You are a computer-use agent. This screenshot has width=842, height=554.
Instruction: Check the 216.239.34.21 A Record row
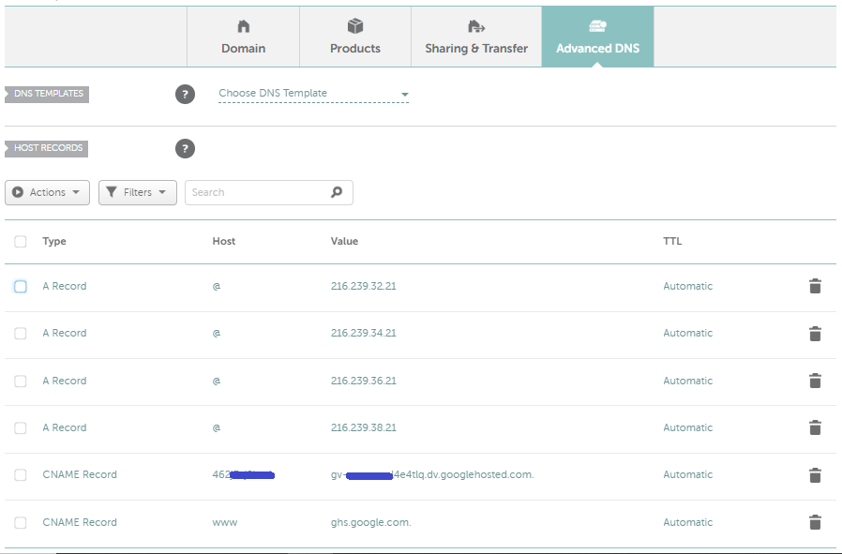[21, 334]
